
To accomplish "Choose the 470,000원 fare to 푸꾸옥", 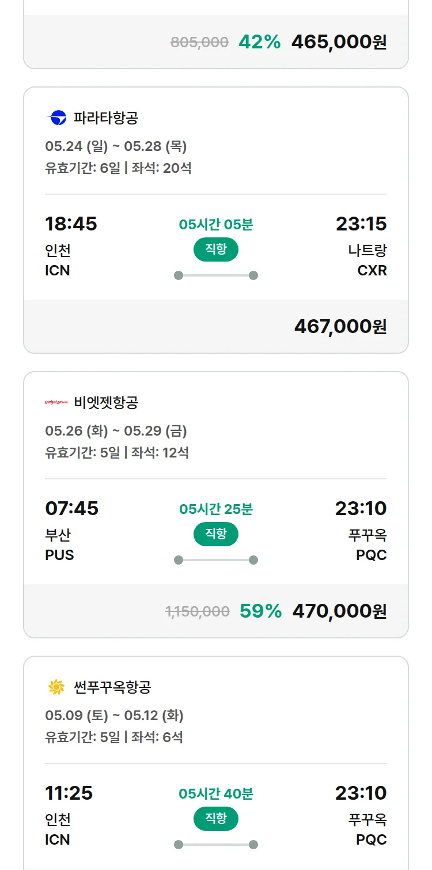I will [x=339, y=611].
